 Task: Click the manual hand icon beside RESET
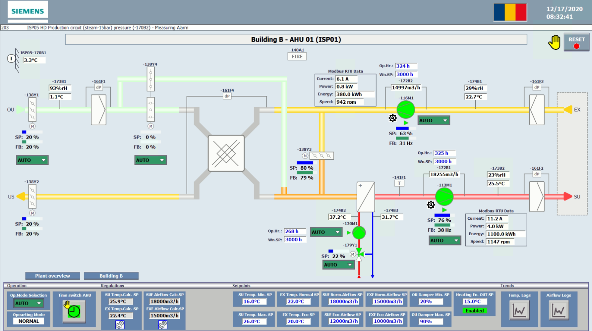[554, 42]
